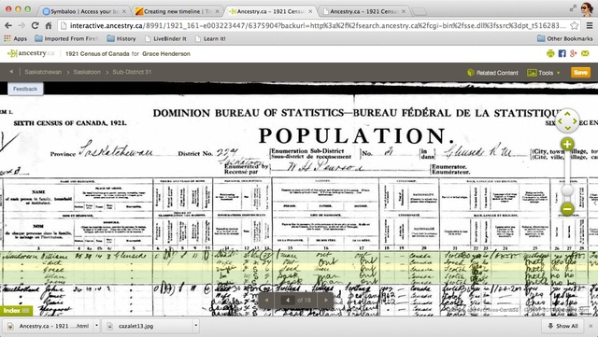This screenshot has height=337, width=598.
Task: Zoom in with green plus button
Action: point(567,144)
